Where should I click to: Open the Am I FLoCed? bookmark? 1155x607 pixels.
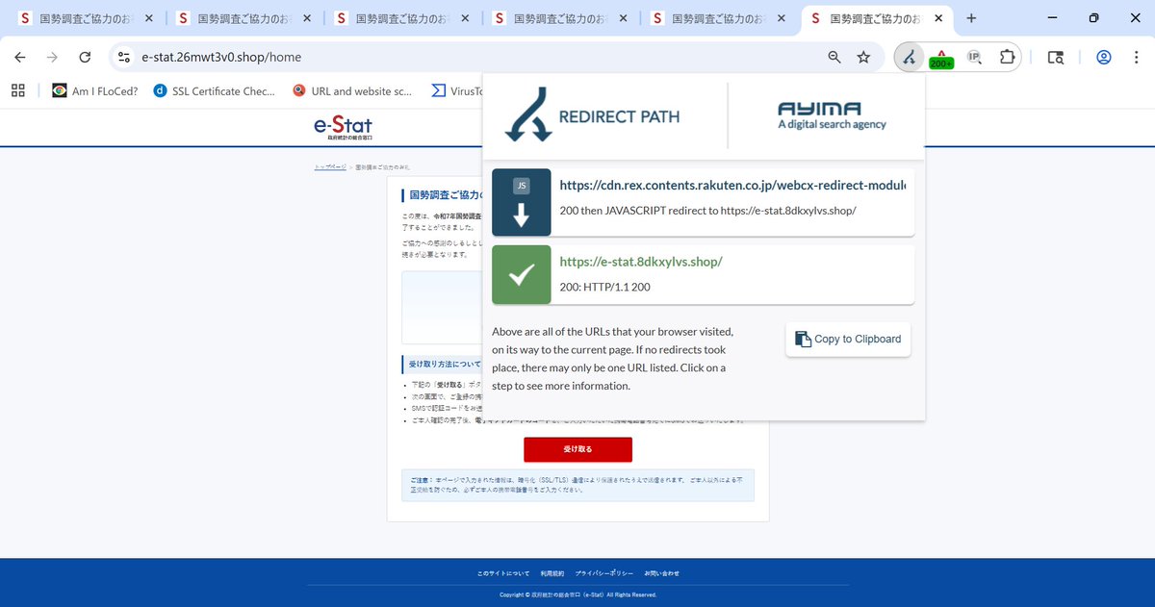[x=94, y=91]
